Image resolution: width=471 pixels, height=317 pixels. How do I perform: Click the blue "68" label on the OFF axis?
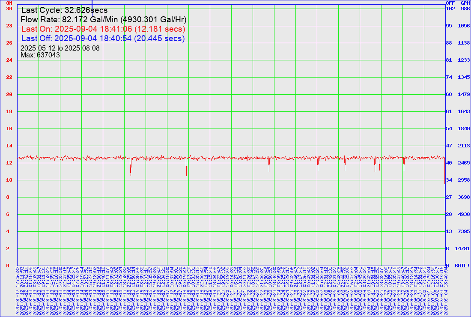(449, 94)
